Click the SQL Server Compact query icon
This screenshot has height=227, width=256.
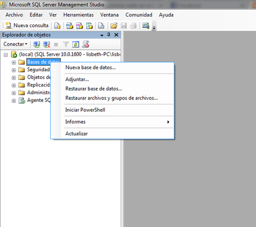101,26
